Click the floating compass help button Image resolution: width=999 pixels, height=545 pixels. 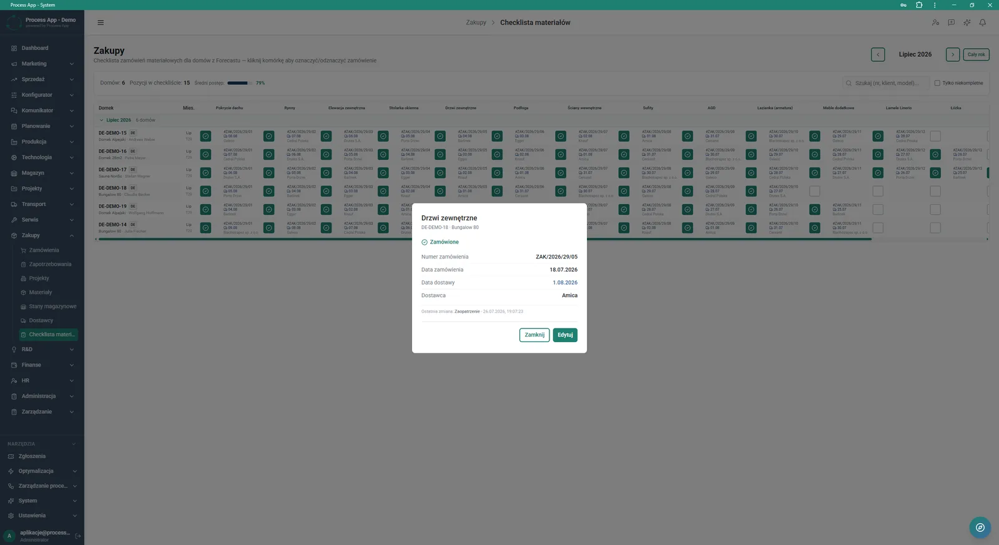[980, 528]
